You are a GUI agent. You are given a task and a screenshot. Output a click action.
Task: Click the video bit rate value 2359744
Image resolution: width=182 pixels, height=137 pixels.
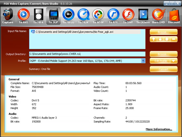pyautogui.click(x=131, y=100)
